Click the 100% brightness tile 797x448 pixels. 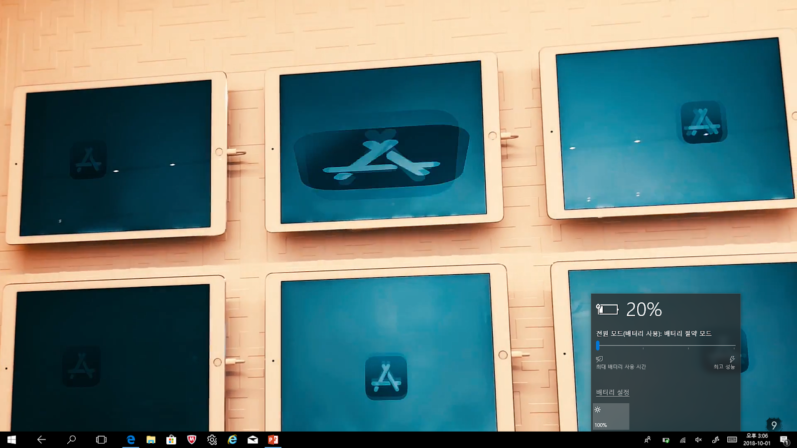[611, 417]
